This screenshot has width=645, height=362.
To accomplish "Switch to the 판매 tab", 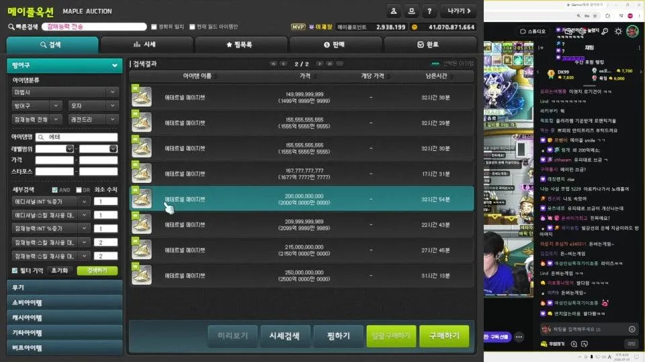I will (x=335, y=45).
